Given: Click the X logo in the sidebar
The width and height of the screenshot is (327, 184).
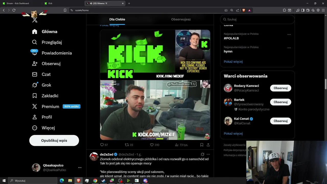Looking at the screenshot, I should point(35,20).
